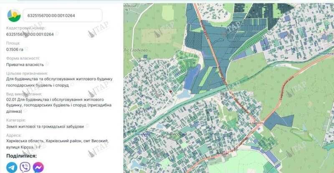334x173 pixels.
Task: Select the 02.01 land use description
Action: pos(59,105)
